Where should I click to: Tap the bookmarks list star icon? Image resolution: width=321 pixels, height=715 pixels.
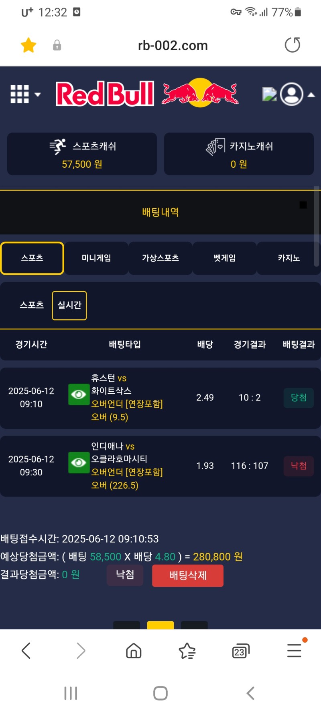[187, 650]
